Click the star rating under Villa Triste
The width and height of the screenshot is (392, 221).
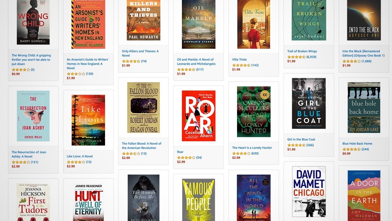coord(241,65)
